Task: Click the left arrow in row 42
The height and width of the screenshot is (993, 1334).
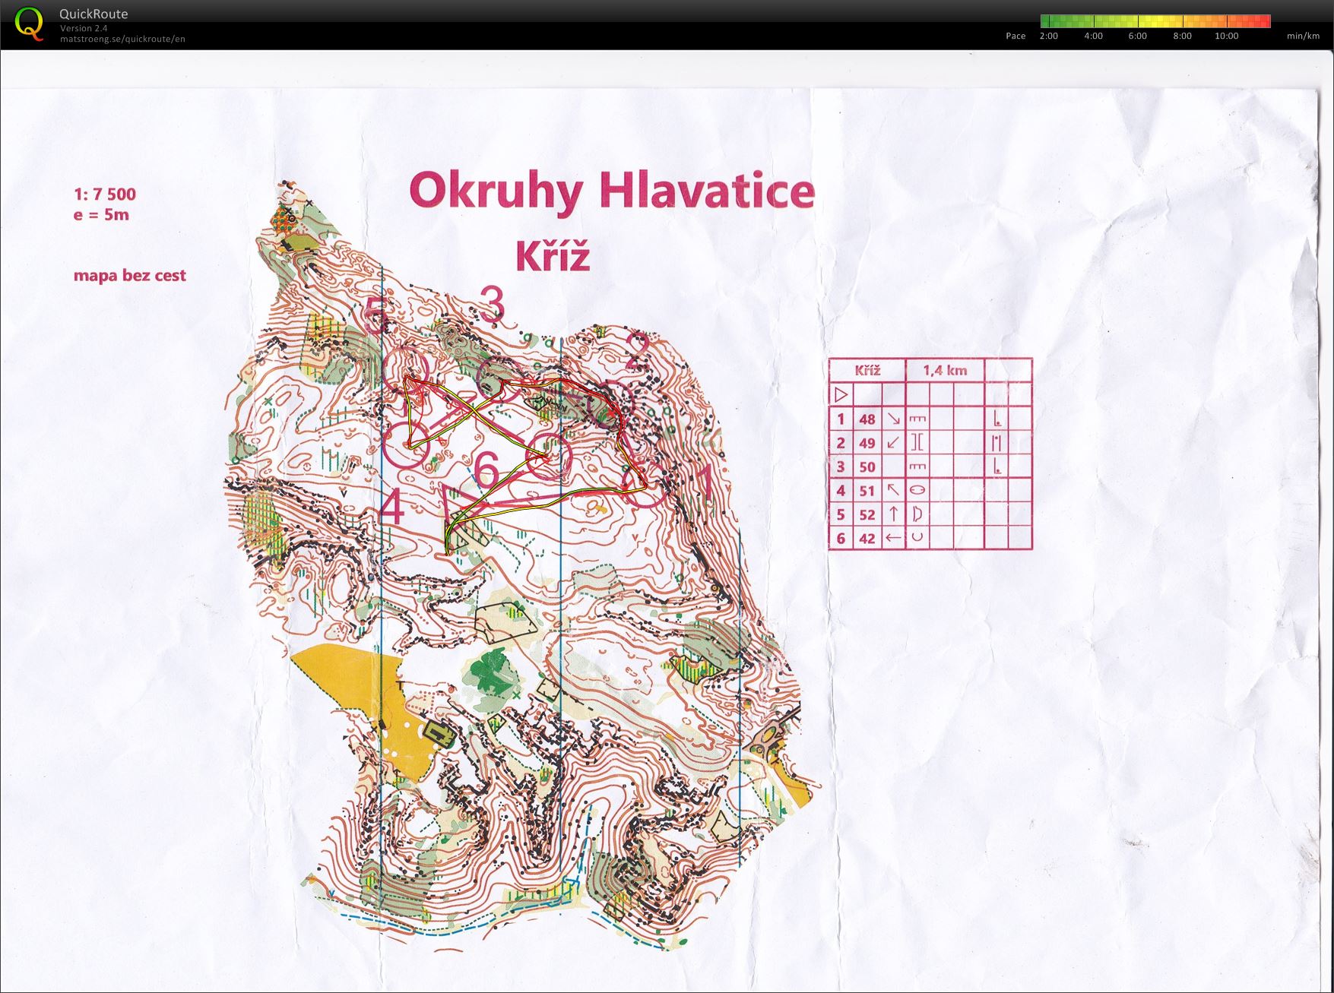Action: (893, 538)
